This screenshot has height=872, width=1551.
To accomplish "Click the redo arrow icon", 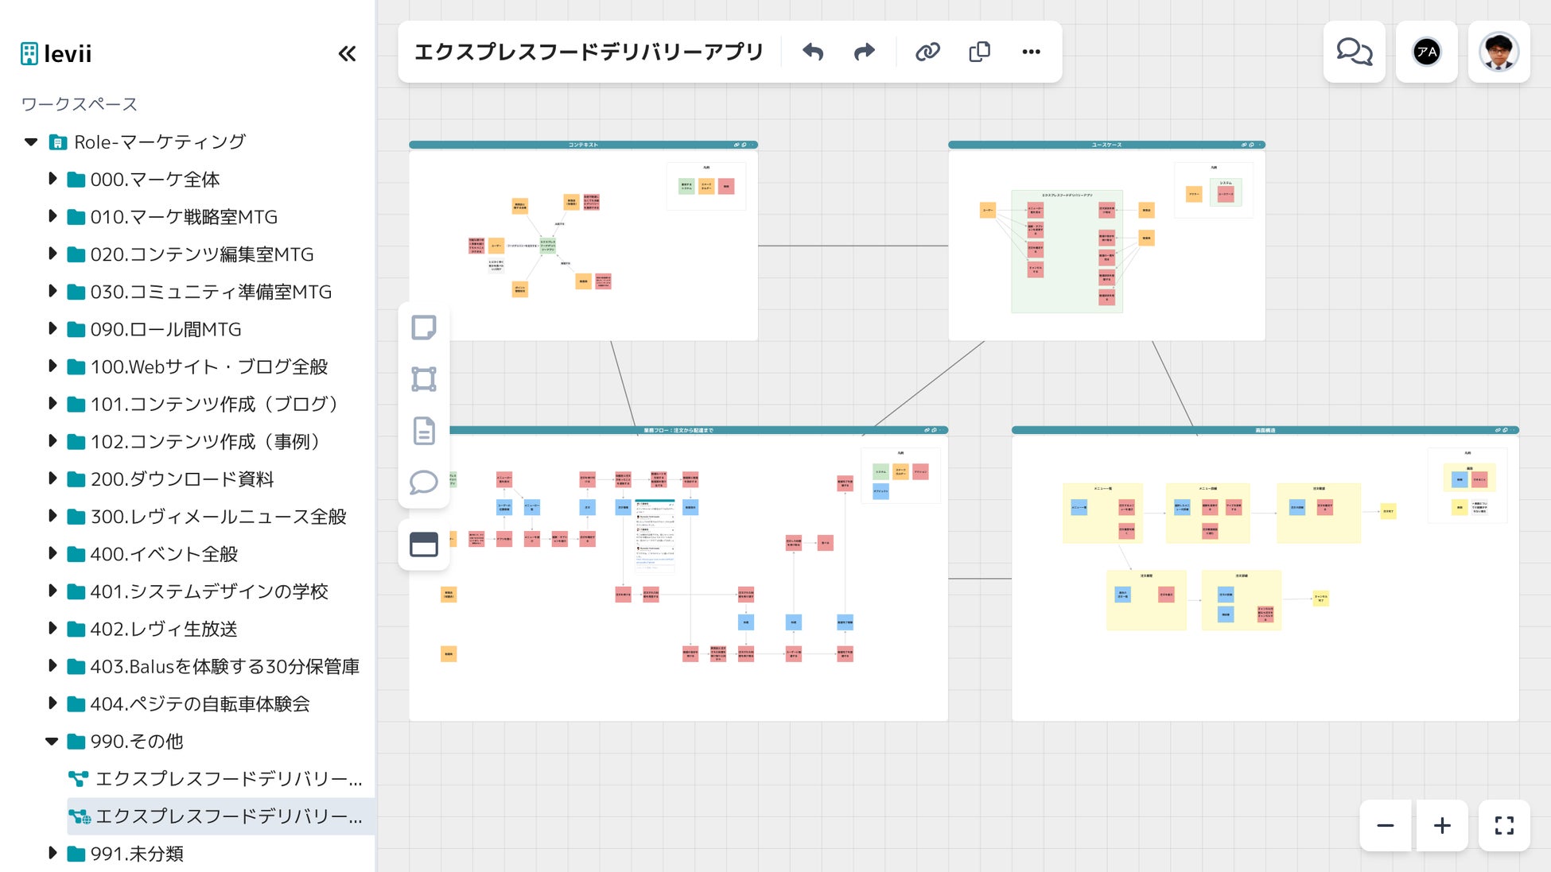I will point(865,52).
